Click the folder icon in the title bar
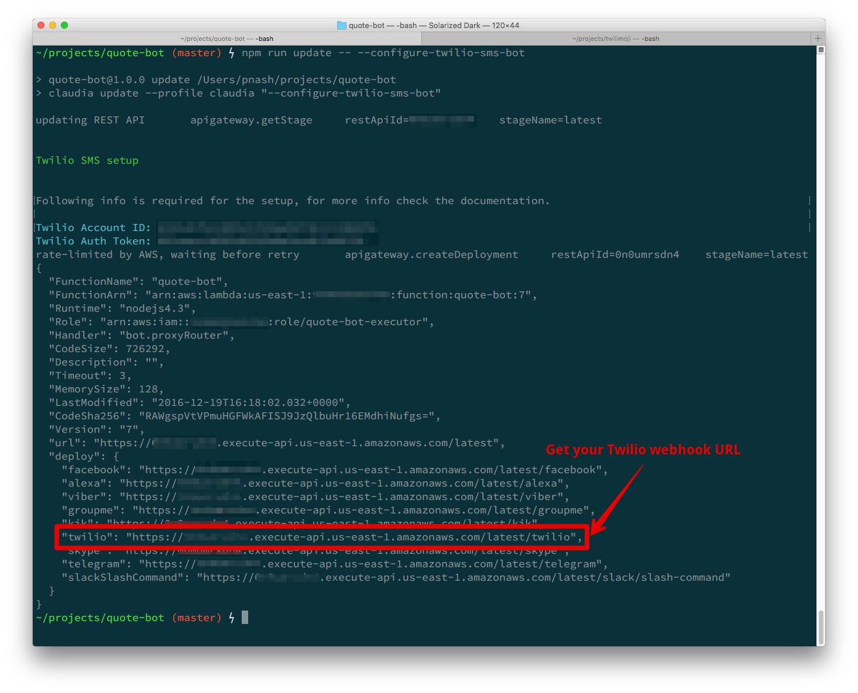The height and width of the screenshot is (693, 858). click(x=342, y=25)
